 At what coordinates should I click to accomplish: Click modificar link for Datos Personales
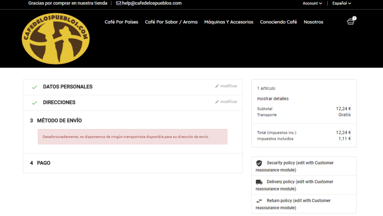pos(229,86)
